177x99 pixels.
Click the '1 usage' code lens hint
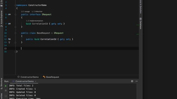tap(25, 12)
